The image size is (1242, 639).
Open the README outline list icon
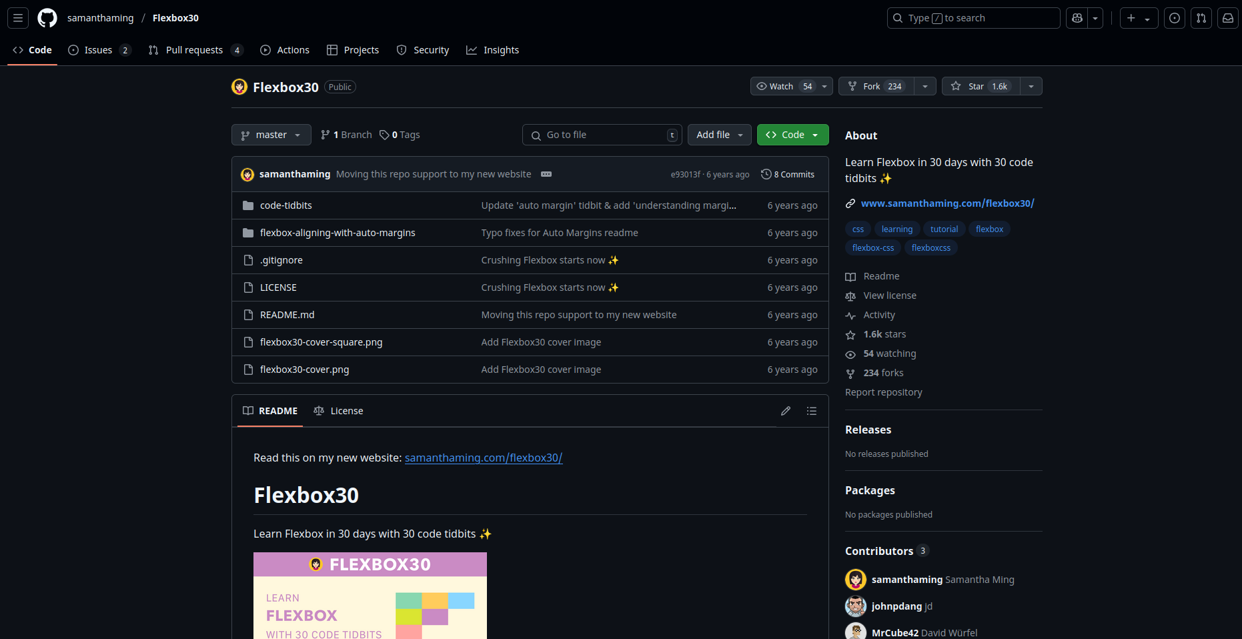[x=812, y=411]
